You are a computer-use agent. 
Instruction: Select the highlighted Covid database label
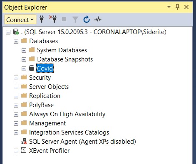click(45, 68)
